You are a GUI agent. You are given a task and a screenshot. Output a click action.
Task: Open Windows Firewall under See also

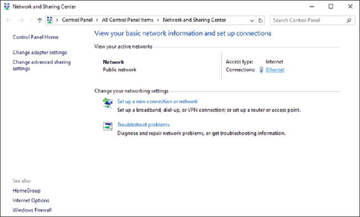click(32, 210)
